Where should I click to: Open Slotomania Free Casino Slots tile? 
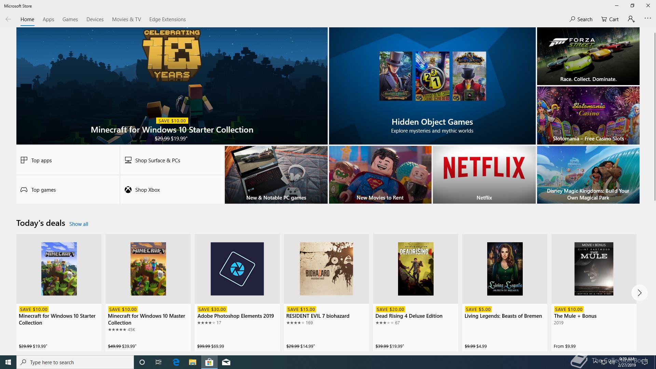tap(588, 115)
